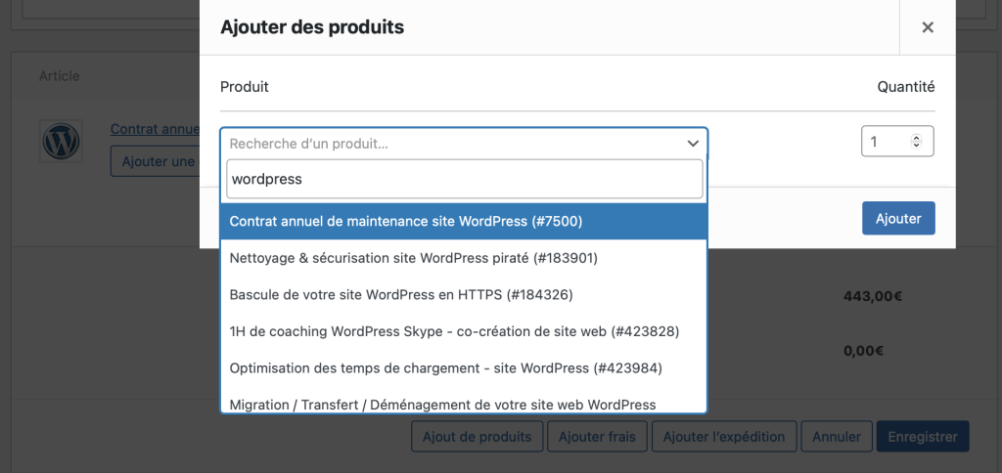Click the quantity stepper arrows
Viewport: 1002px width, 473px height.
pyautogui.click(x=916, y=142)
